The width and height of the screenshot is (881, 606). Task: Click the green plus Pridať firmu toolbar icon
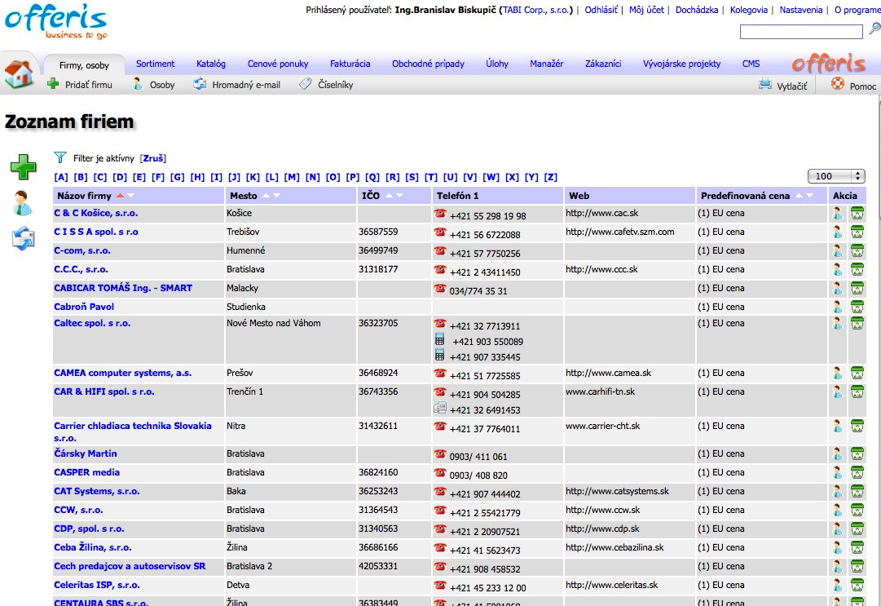(53, 84)
